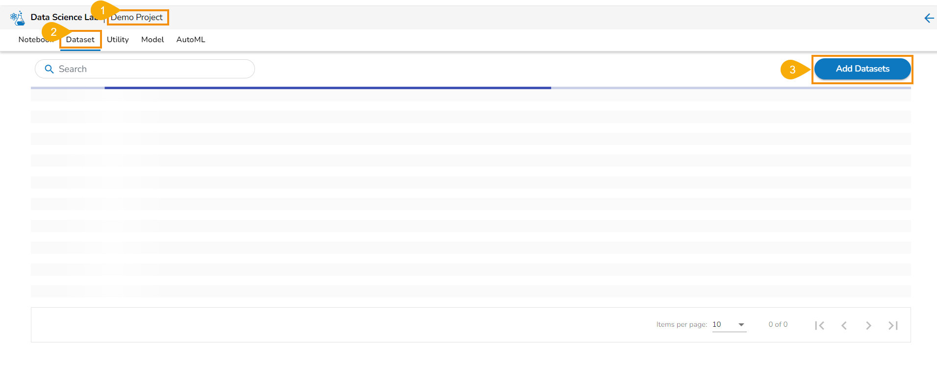The image size is (937, 365).
Task: Go to the first page of results
Action: pyautogui.click(x=819, y=325)
